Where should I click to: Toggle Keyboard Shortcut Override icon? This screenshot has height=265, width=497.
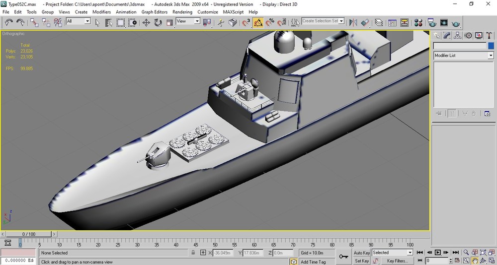point(233,22)
